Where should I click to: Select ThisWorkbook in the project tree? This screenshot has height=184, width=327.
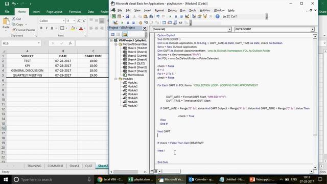(x=135, y=75)
